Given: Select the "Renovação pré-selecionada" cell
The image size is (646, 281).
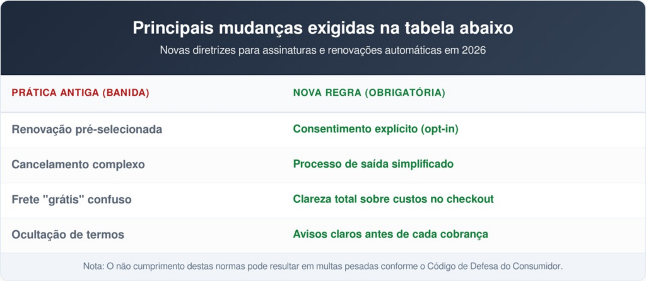Looking at the screenshot, I should tap(86, 129).
